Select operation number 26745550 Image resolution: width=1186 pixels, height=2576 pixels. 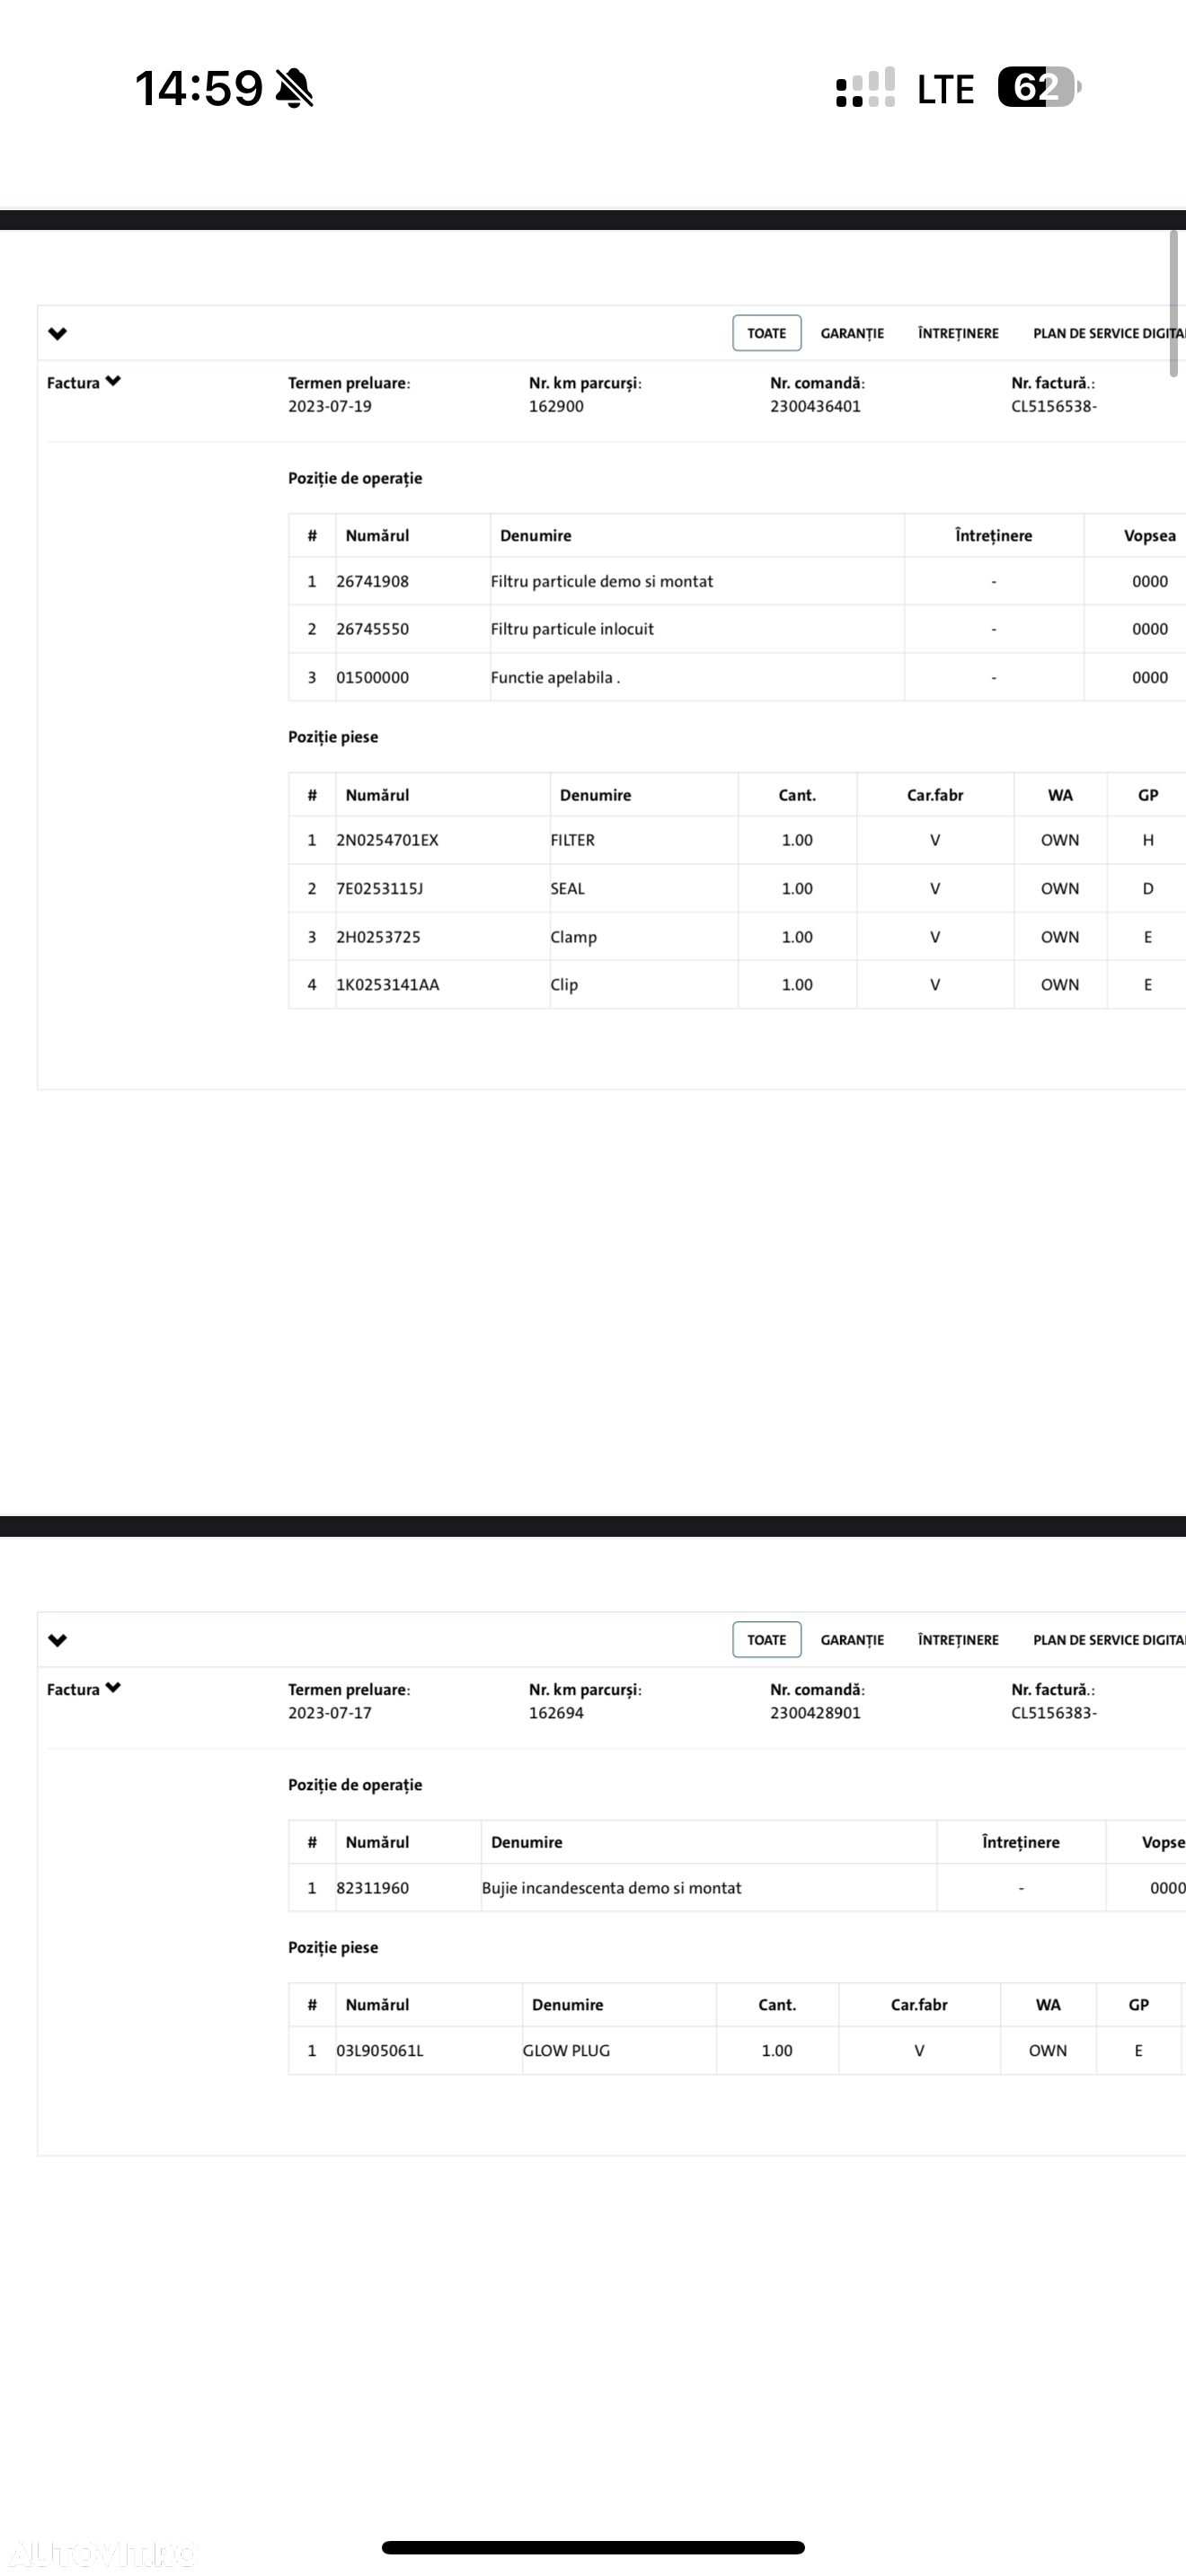[x=372, y=629]
